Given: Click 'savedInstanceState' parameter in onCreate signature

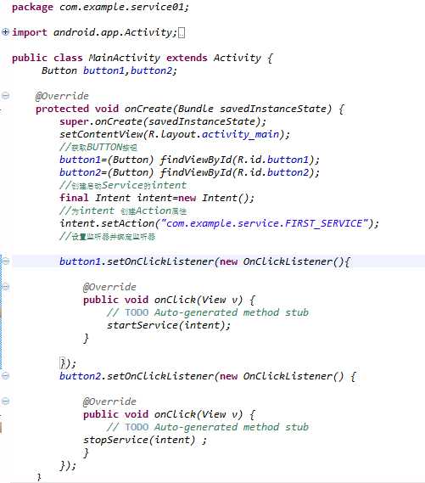Looking at the screenshot, I should (273, 109).
